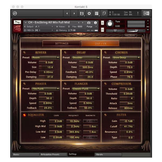Solo the instrument with the S button
162x162 pixels.
tap(102, 23)
